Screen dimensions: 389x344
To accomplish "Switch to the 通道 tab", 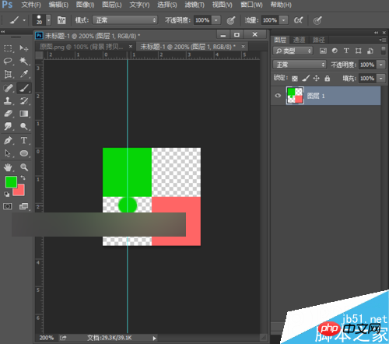I will tap(299, 40).
